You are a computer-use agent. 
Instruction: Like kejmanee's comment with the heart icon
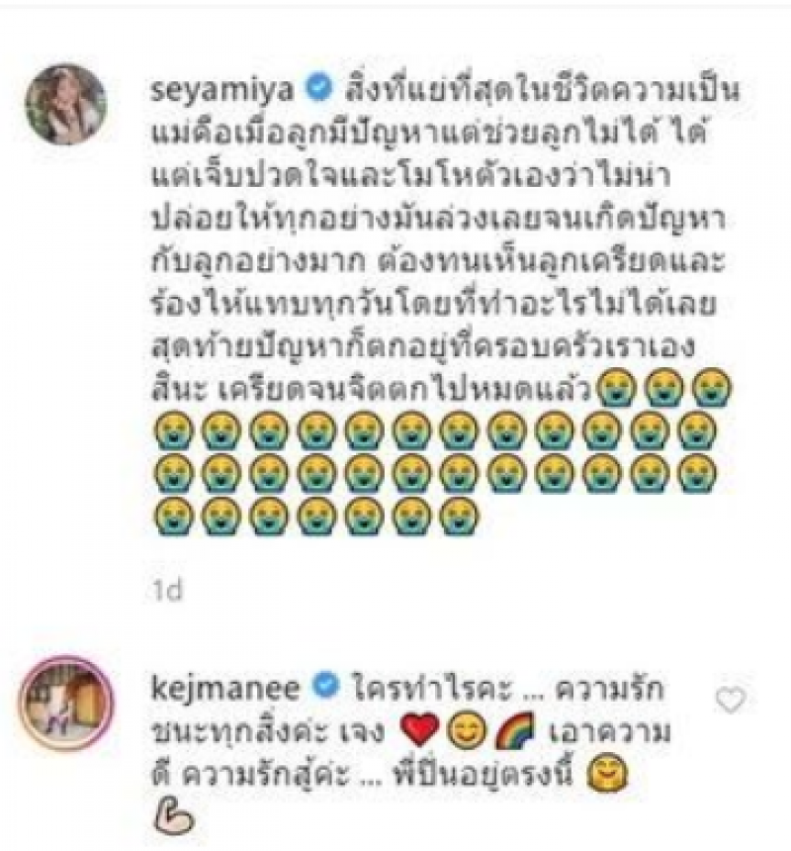click(731, 701)
